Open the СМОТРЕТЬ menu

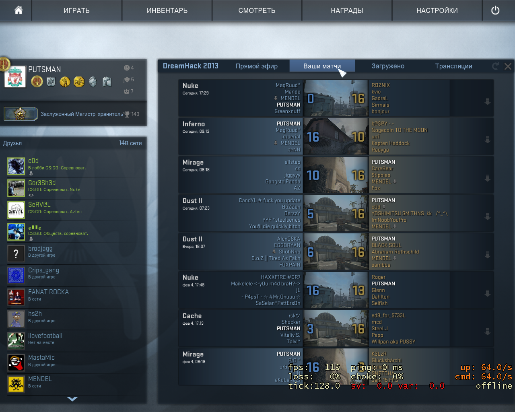(257, 10)
